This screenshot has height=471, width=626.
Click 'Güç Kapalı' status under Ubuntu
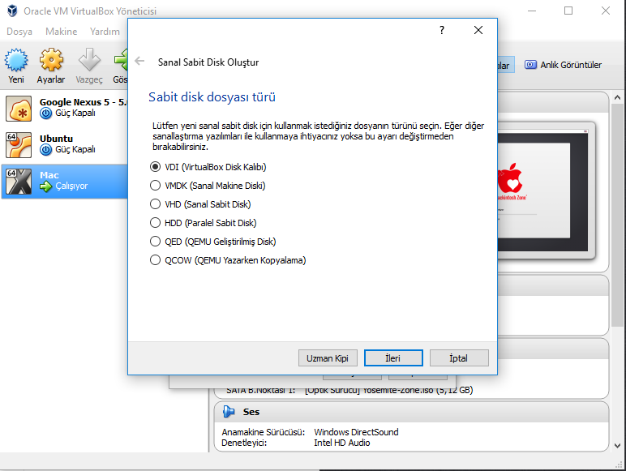pos(75,150)
